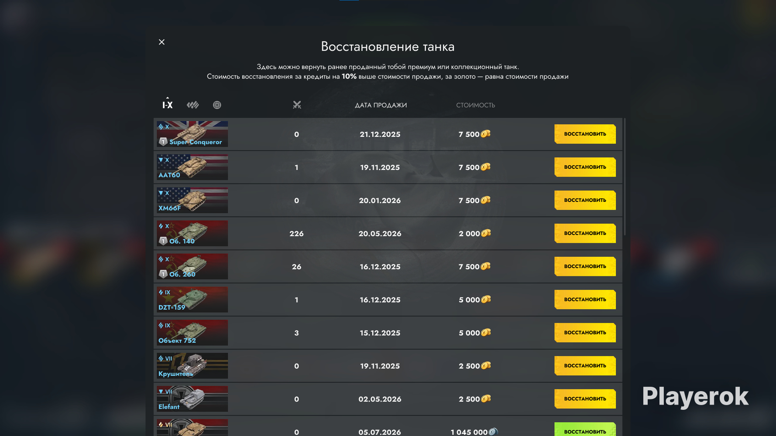Screen dimensions: 776x436
Task: Sort list by nation globe icon
Action: coord(217,105)
